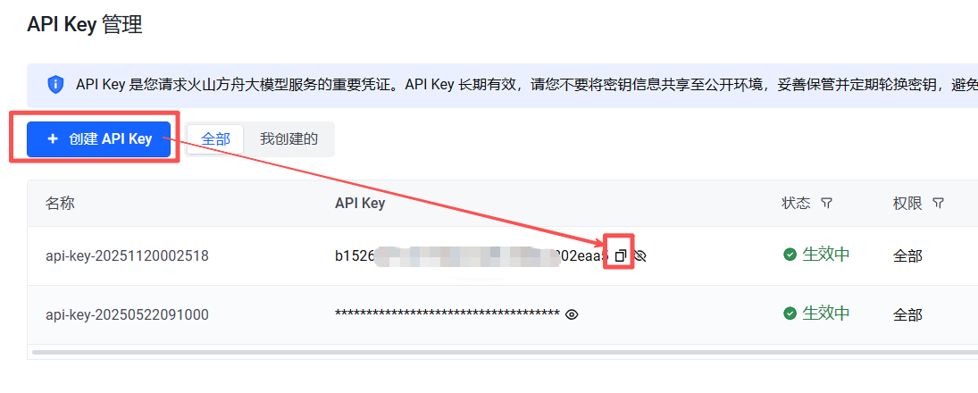The image size is (978, 393).
Task: Hide the first API key via crossed-eye icon
Action: click(639, 255)
